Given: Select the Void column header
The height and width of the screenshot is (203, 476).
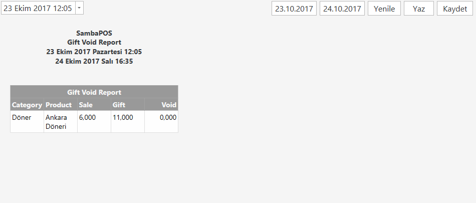Looking at the screenshot, I should [161, 105].
